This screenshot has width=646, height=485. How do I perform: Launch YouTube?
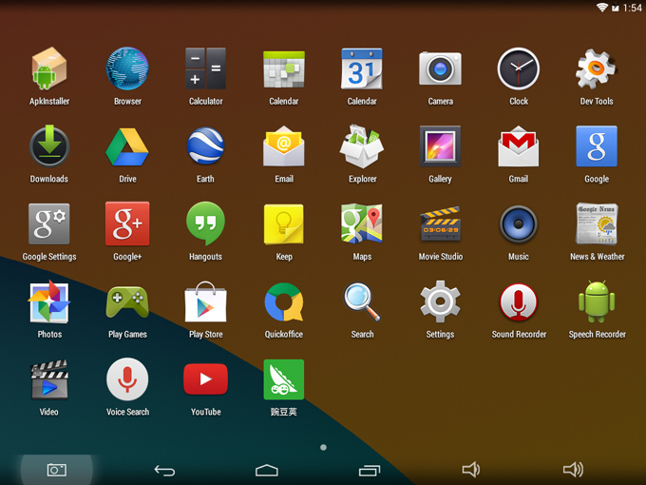pyautogui.click(x=205, y=379)
